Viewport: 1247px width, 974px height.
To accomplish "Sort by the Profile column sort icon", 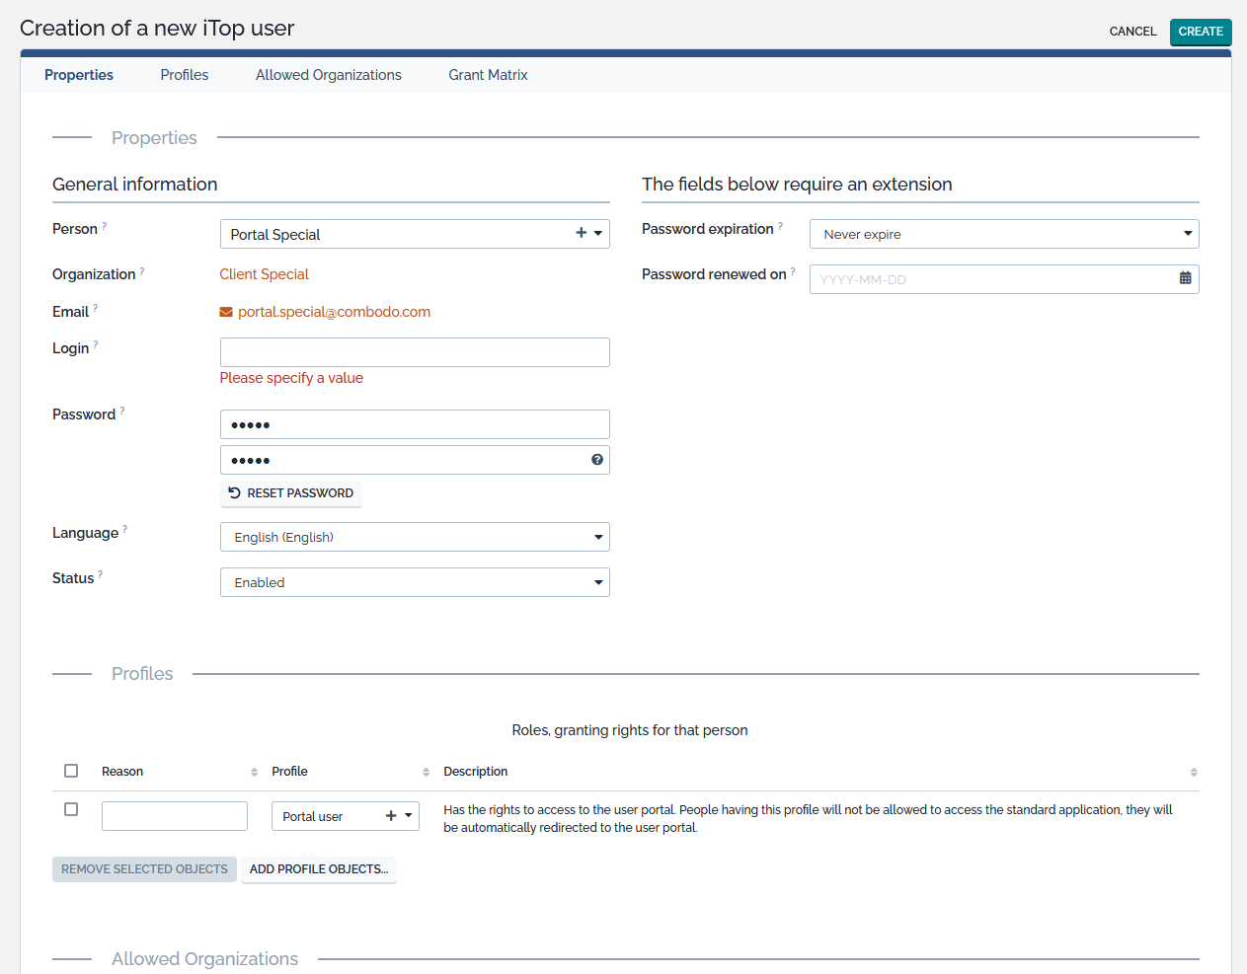I will [426, 772].
